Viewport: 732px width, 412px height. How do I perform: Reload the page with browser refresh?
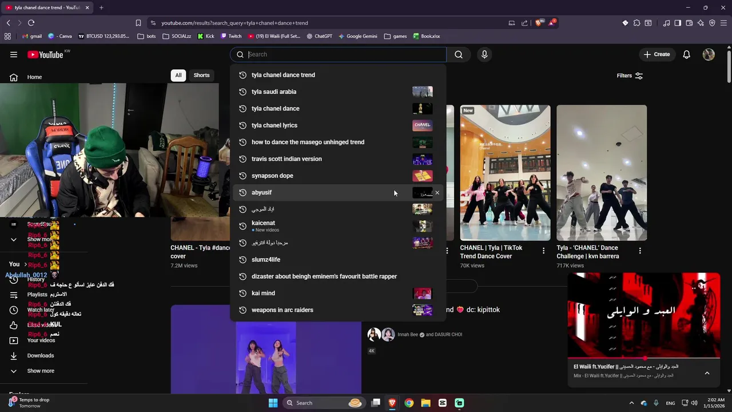coord(31,23)
